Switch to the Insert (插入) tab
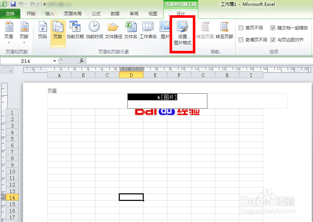Viewport: 313px width, 222px height. click(x=49, y=13)
